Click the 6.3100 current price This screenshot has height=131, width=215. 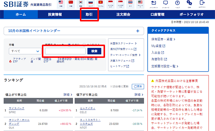pyautogui.click(x=43, y=110)
